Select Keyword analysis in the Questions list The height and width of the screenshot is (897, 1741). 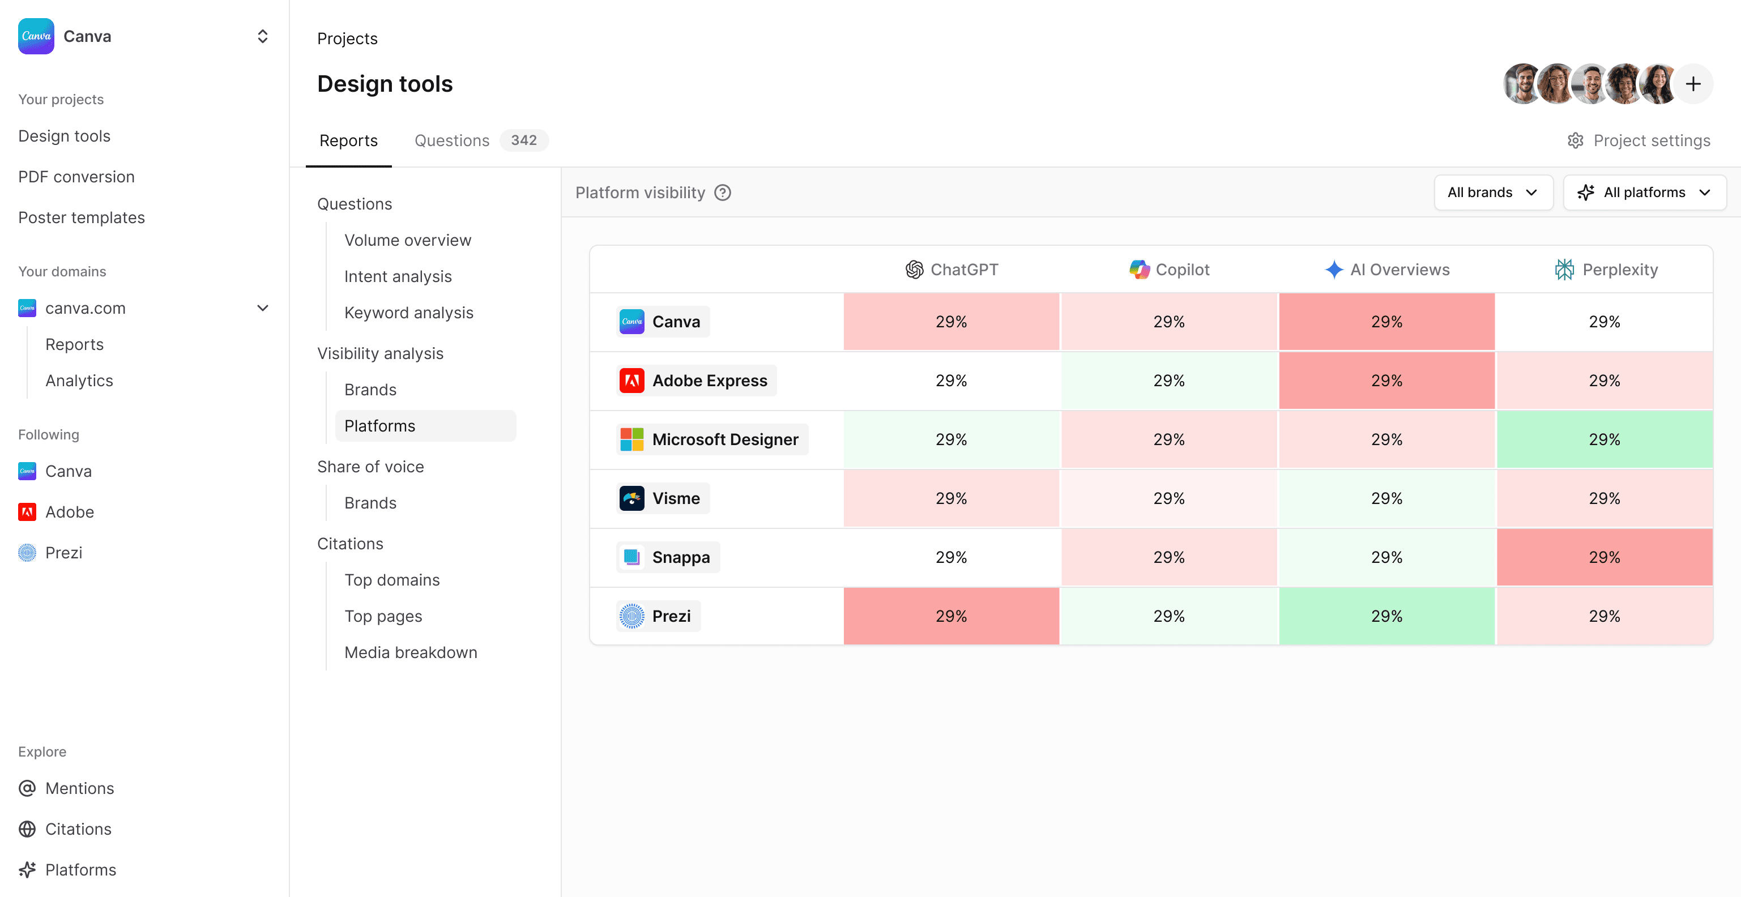408,312
